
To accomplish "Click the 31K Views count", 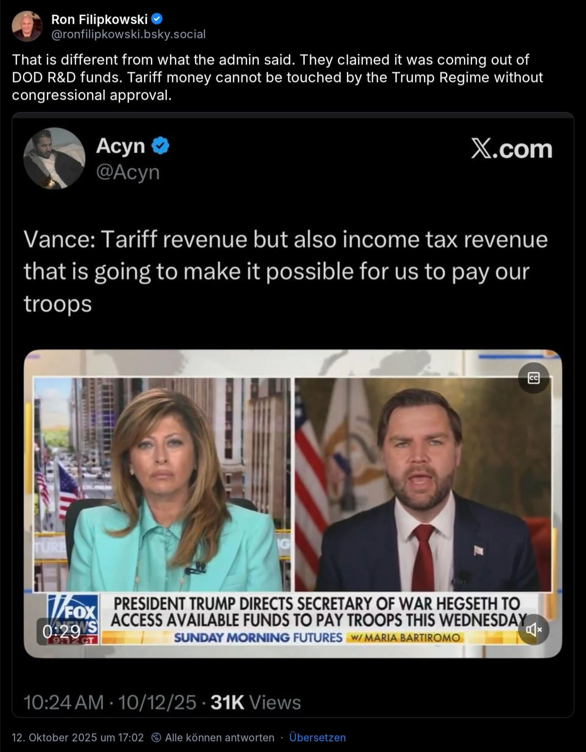I will click(x=255, y=702).
